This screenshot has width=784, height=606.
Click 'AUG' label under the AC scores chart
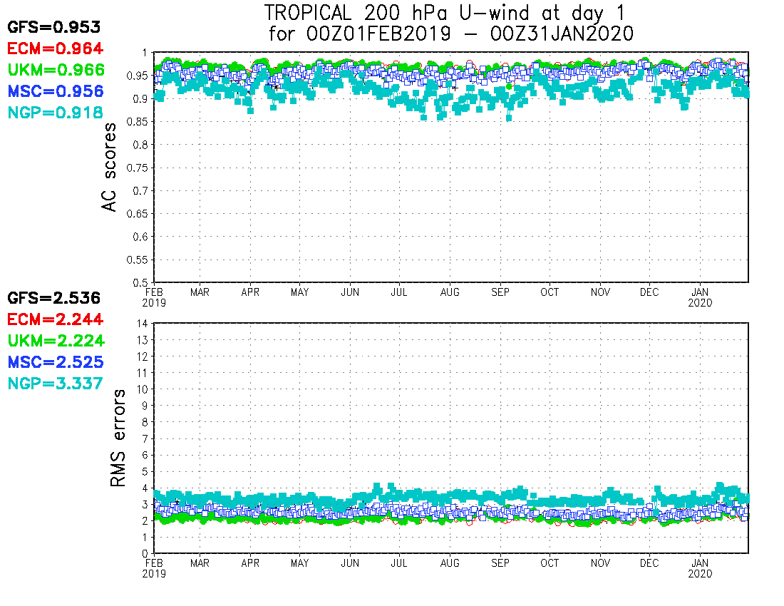tap(450, 292)
